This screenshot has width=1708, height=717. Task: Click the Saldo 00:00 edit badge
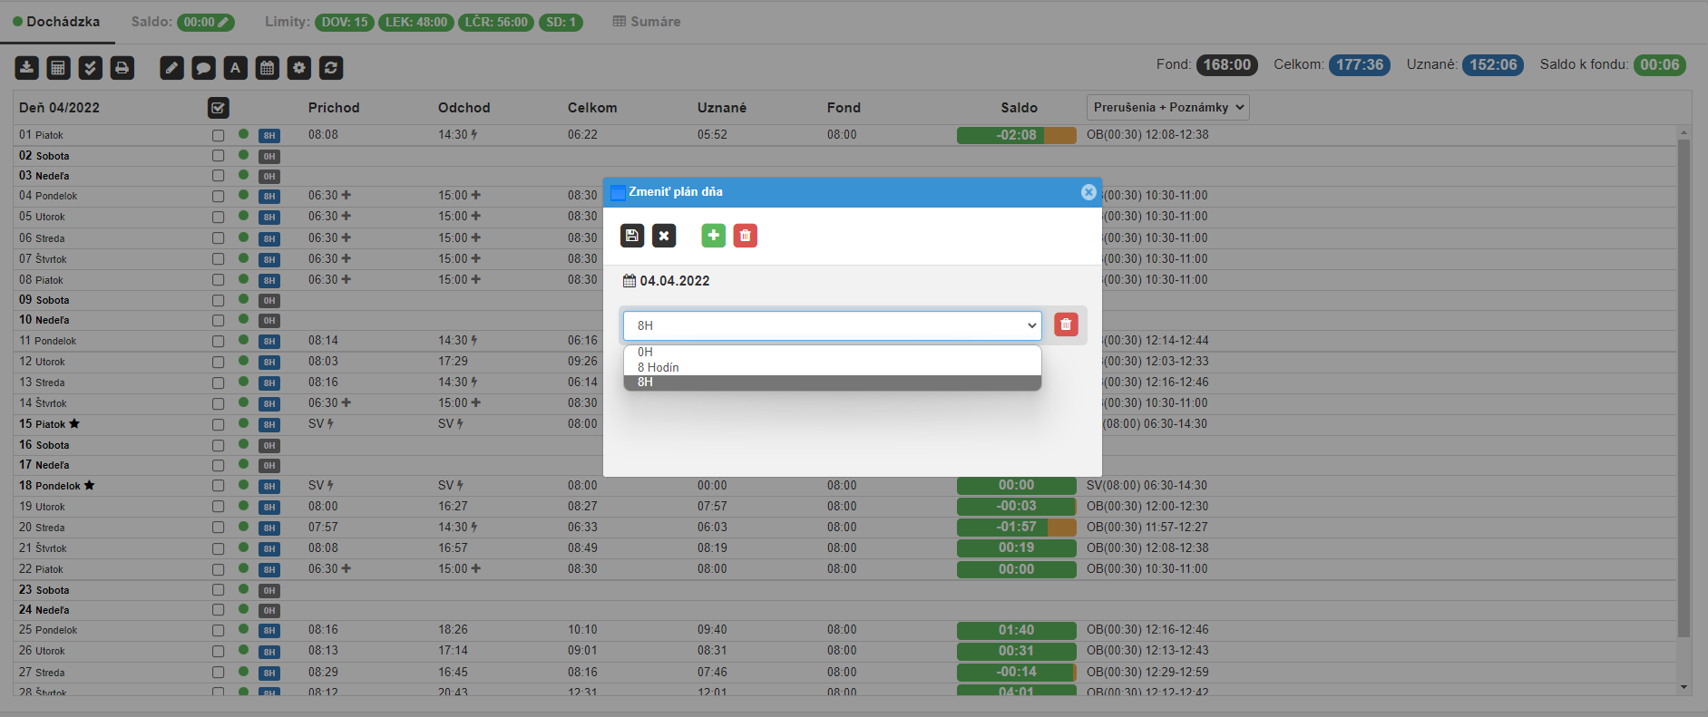coord(206,22)
